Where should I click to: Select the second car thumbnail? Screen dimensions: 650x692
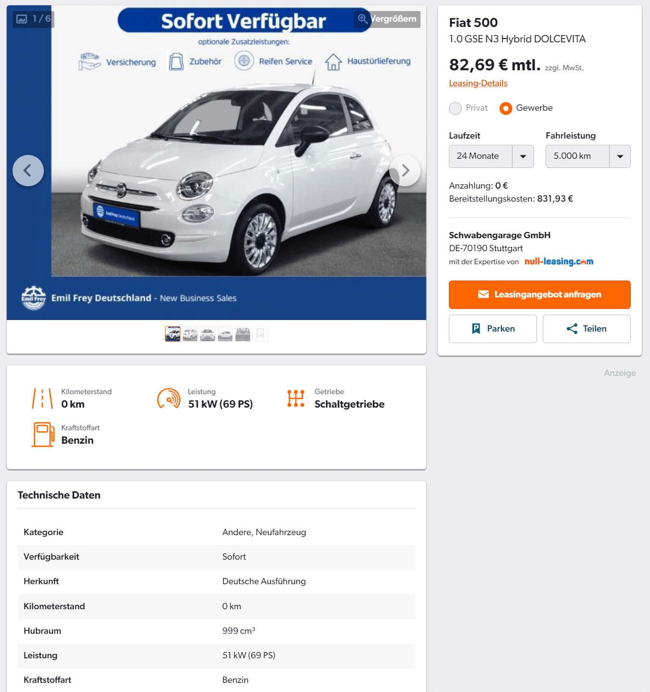pyautogui.click(x=190, y=334)
